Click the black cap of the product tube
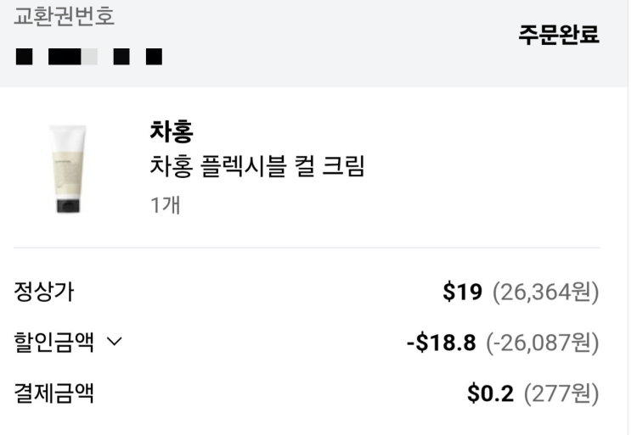The image size is (631, 435). [67, 204]
